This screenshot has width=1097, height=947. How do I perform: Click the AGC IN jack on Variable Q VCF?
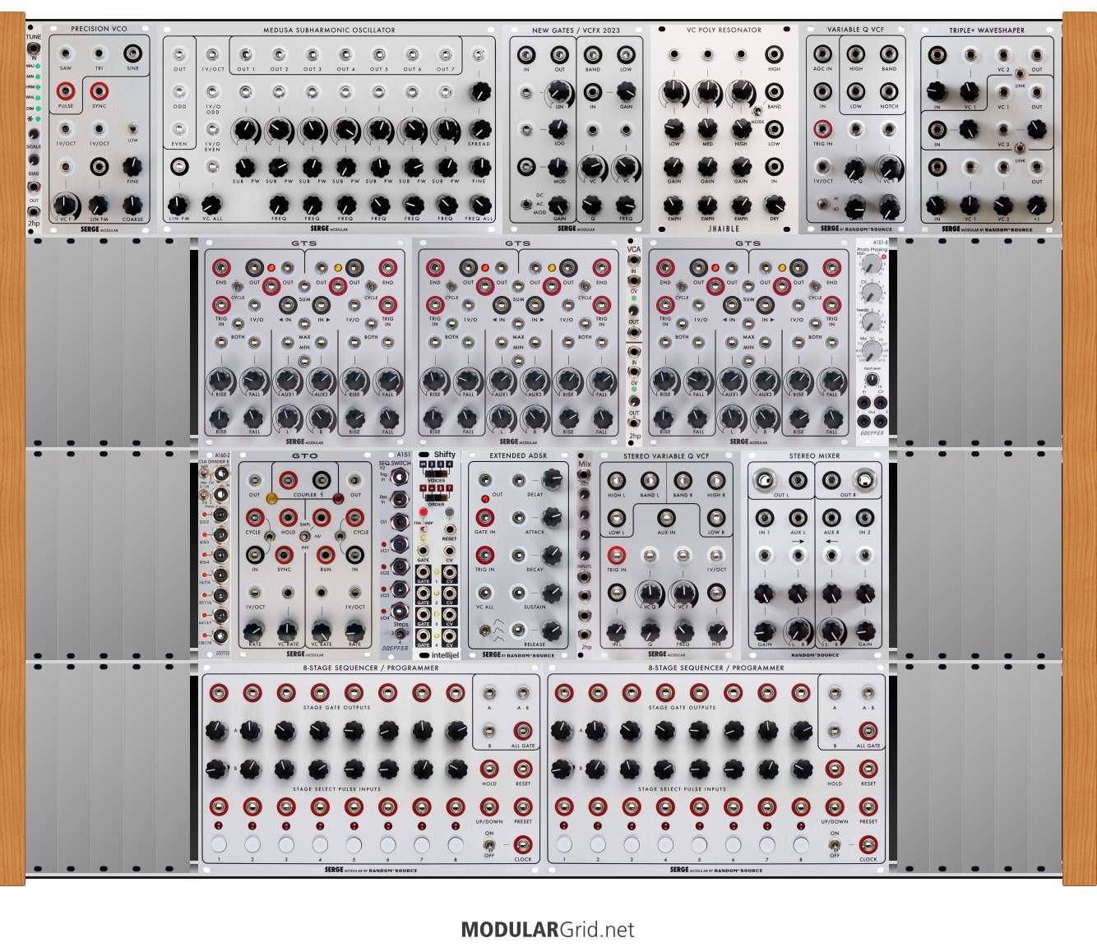(822, 54)
